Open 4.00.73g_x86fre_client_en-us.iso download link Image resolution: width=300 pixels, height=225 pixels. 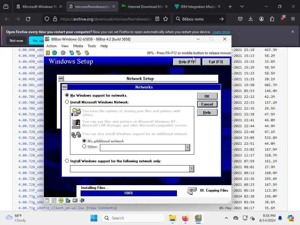(51, 208)
